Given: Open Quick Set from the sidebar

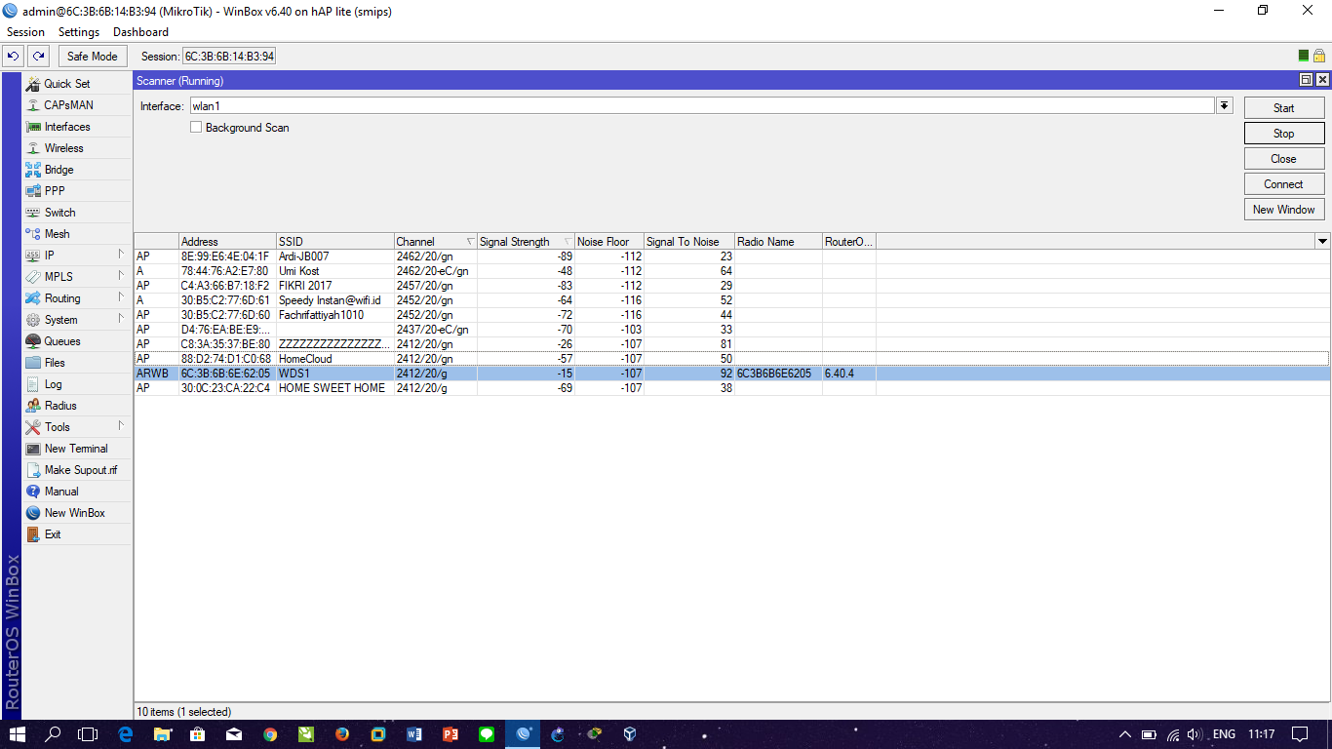Looking at the screenshot, I should [65, 83].
